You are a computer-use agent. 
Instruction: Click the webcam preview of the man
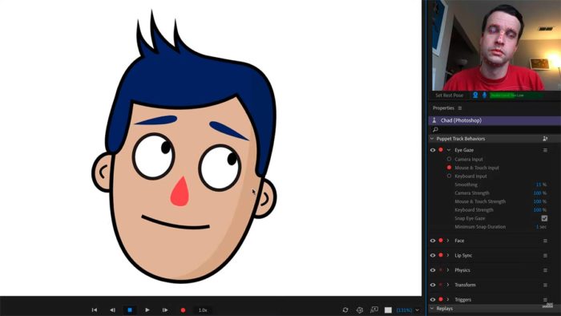point(496,45)
